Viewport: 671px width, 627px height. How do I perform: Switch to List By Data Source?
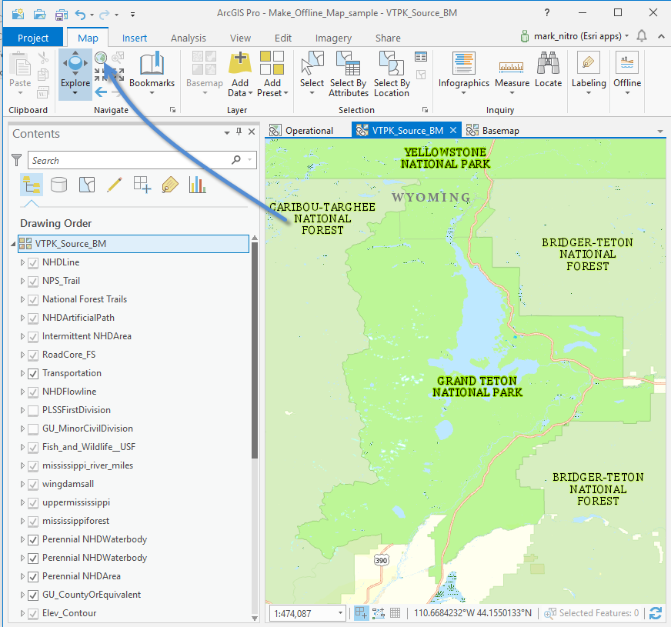[58, 185]
